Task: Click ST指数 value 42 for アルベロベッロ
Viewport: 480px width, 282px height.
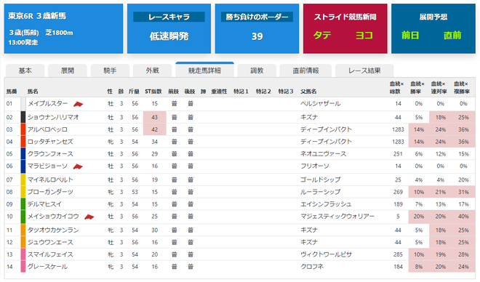Action: [x=155, y=129]
